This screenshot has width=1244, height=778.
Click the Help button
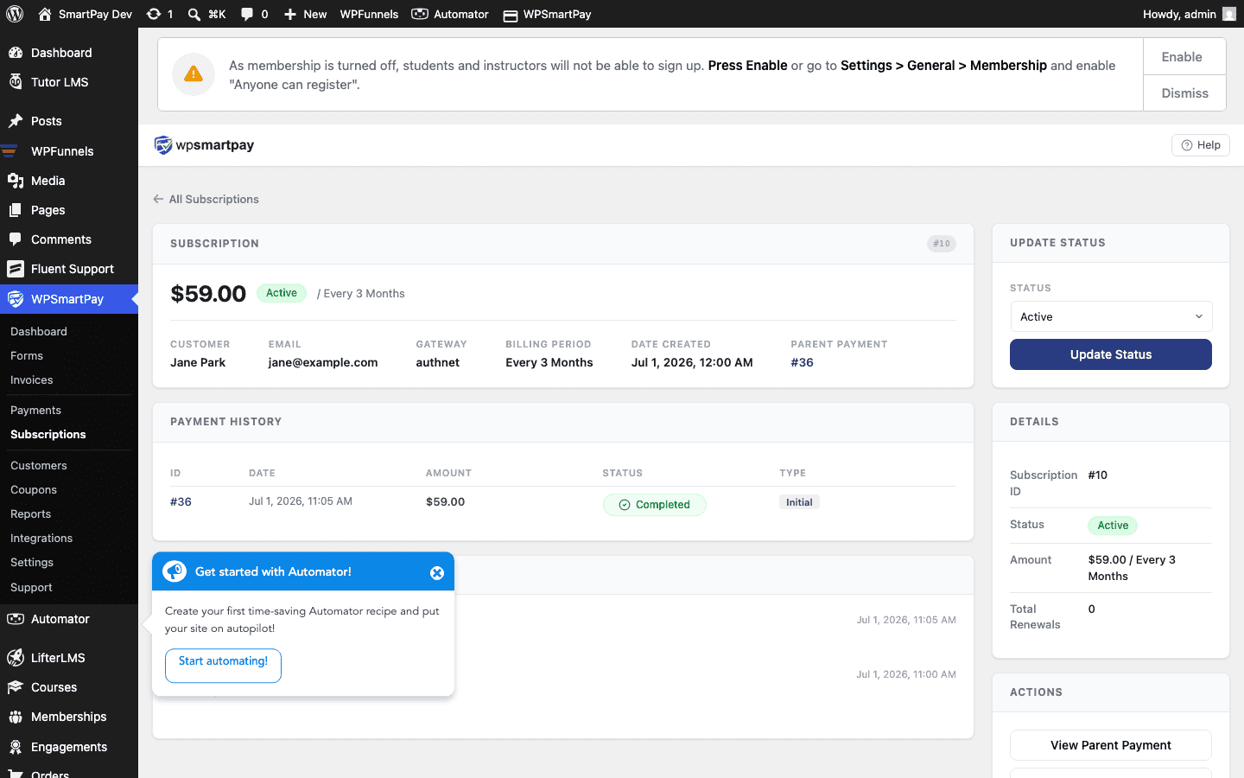[x=1201, y=145]
